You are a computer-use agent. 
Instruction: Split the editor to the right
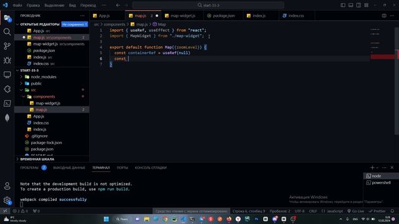384,16
